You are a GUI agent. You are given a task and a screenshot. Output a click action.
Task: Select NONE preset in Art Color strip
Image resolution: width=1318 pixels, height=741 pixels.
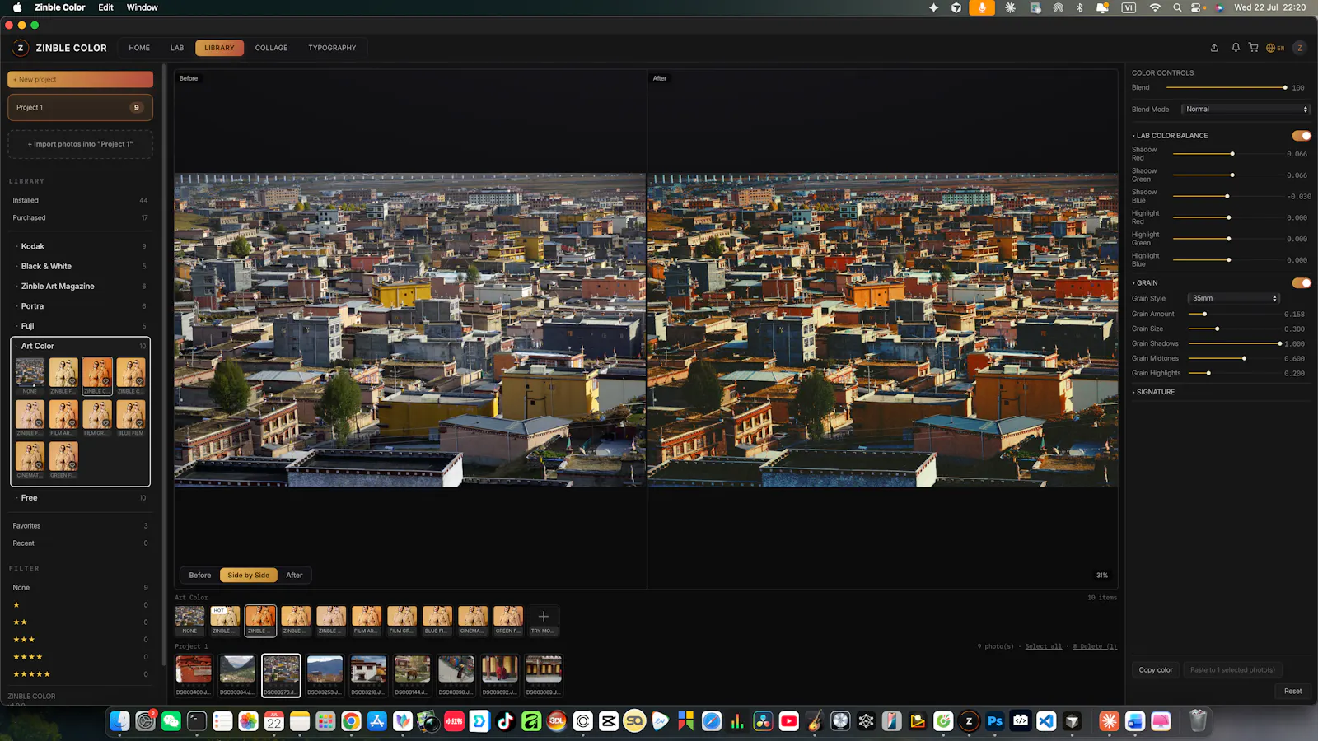pyautogui.click(x=189, y=621)
